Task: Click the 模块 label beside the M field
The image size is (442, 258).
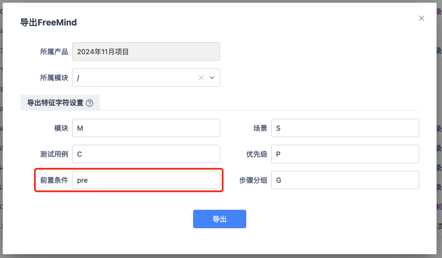Action: coord(61,128)
